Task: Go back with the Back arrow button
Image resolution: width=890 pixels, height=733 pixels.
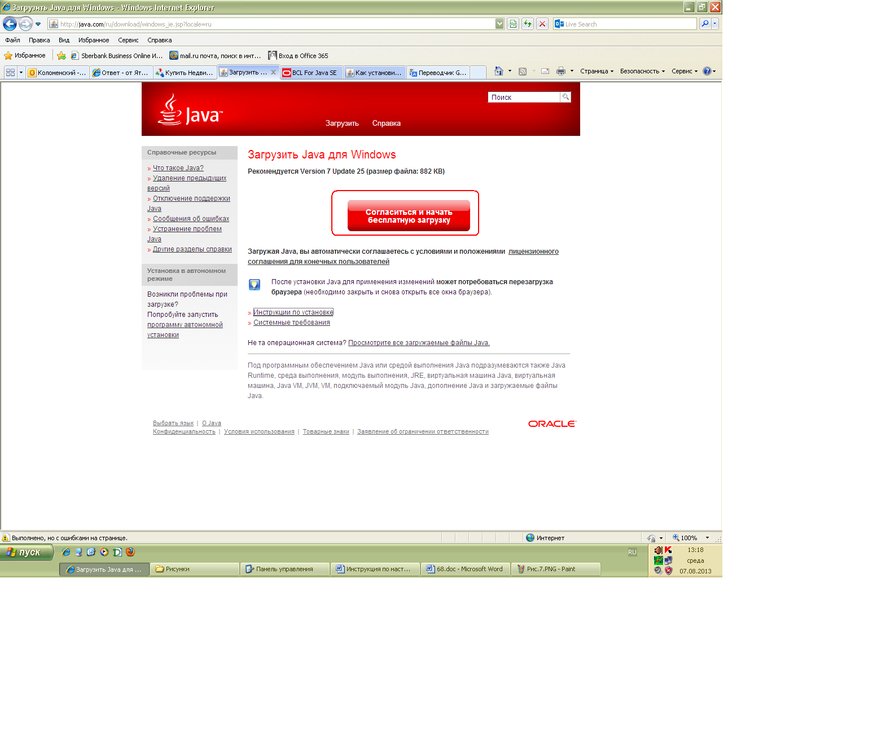Action: (x=10, y=24)
